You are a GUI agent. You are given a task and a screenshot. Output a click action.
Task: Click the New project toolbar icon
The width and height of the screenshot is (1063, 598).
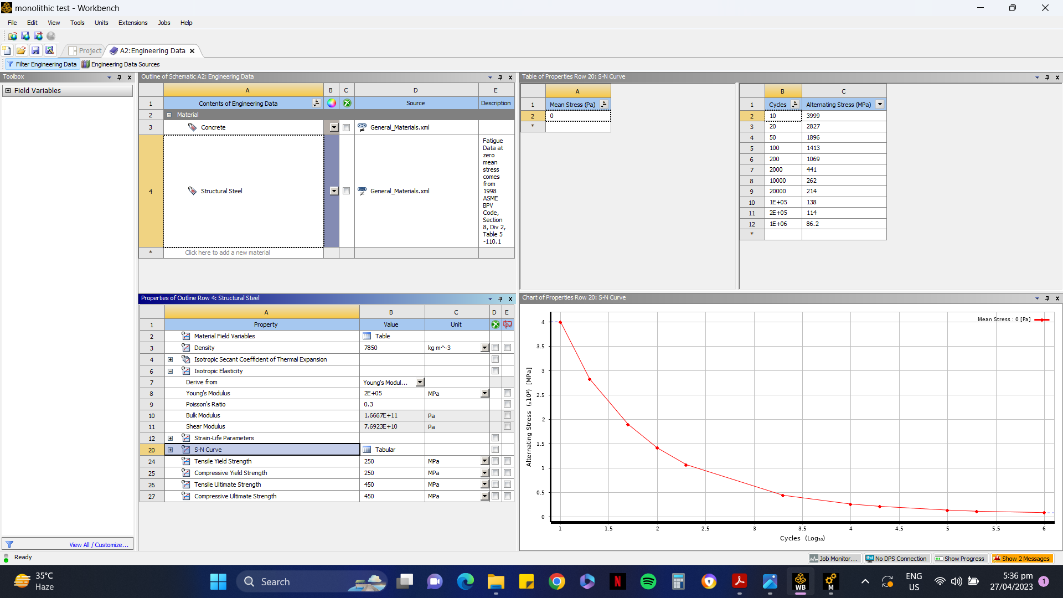[7, 50]
